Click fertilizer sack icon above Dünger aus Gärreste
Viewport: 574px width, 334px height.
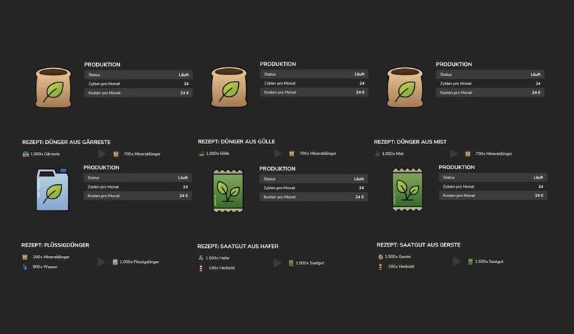(x=53, y=87)
